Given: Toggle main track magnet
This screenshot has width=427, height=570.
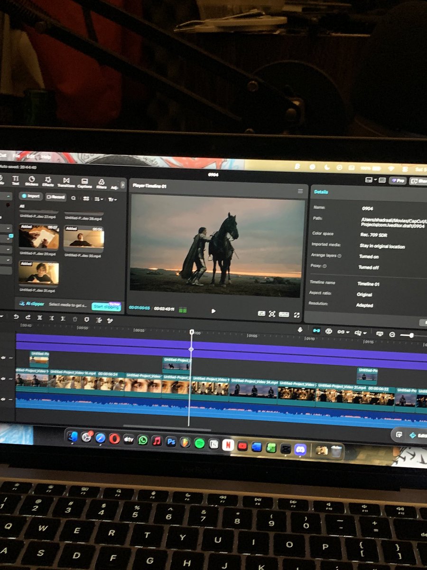Looking at the screenshot, I should coord(316,330).
